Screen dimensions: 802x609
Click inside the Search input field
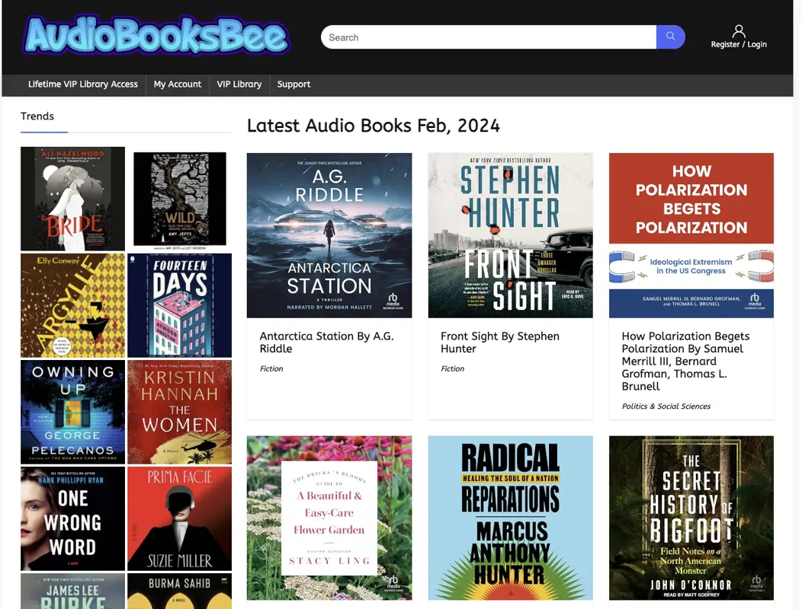(488, 37)
